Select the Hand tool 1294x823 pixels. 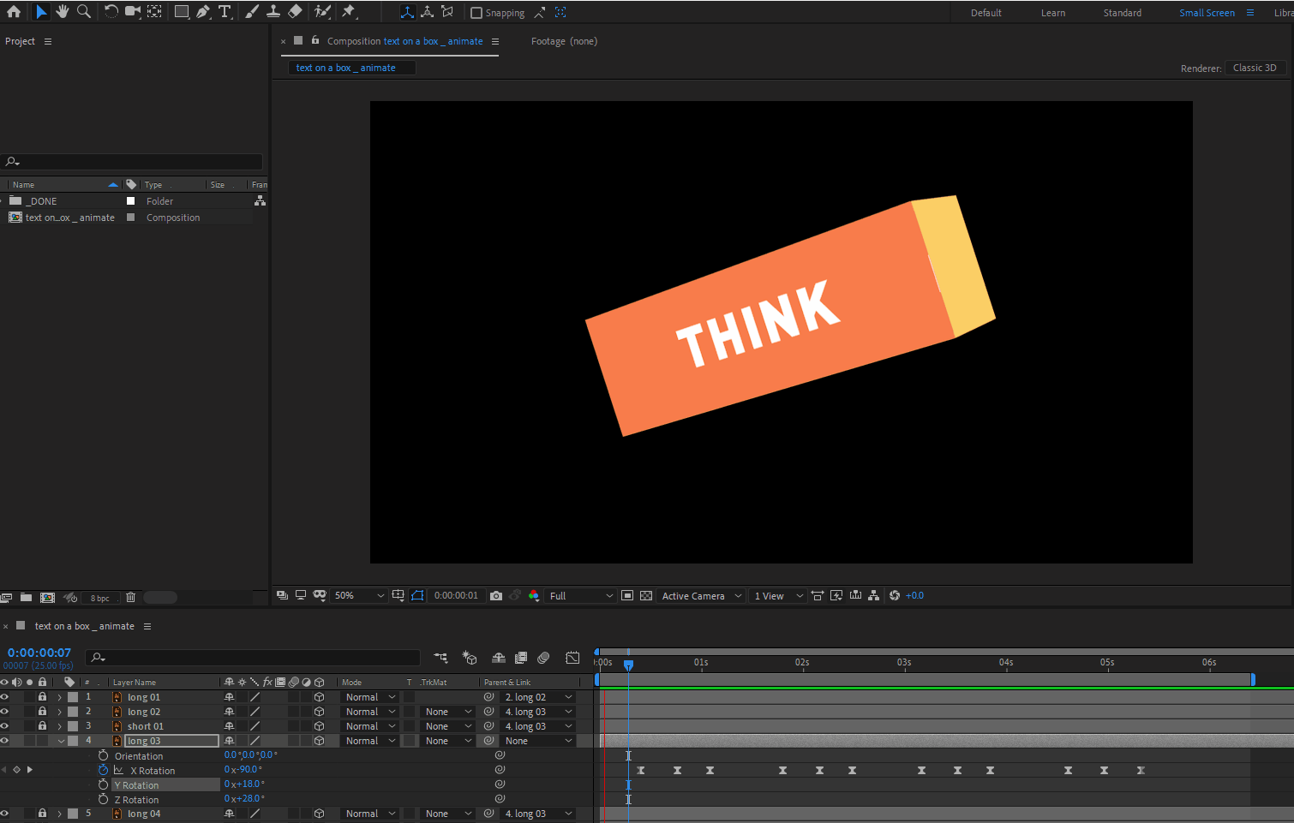[62, 12]
